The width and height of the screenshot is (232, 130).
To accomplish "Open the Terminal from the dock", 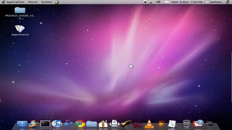I will tap(45, 123).
